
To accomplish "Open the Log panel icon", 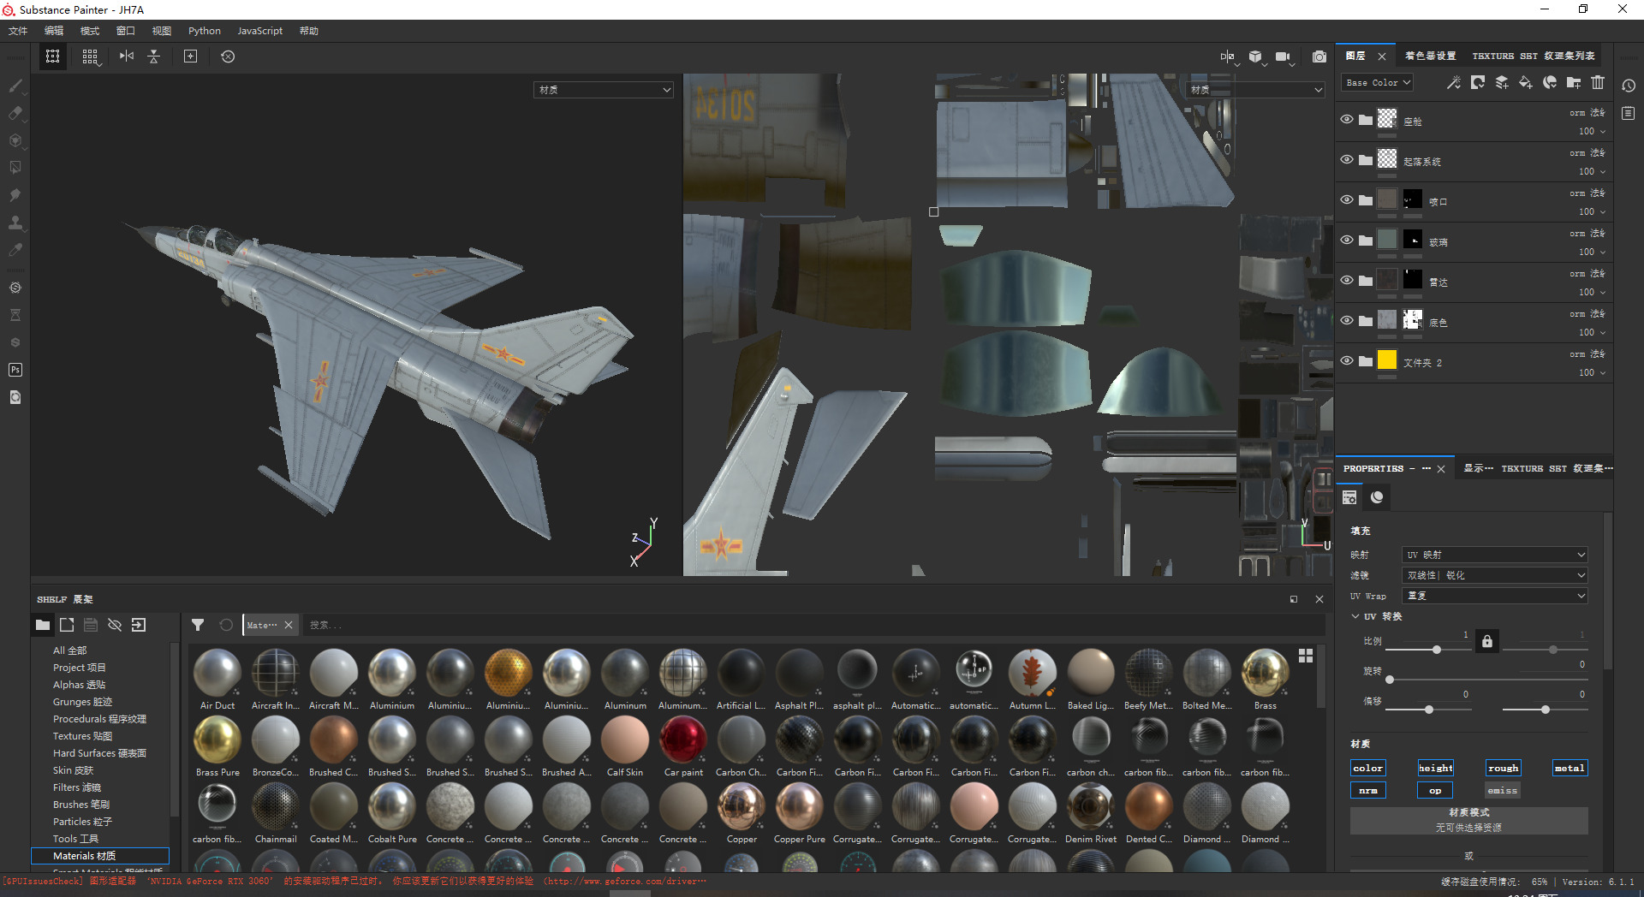I will [1629, 113].
